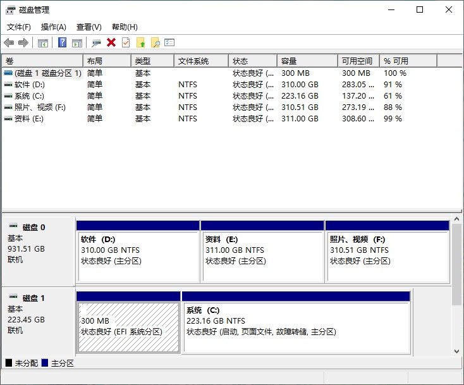Toggle the console tree pane icon
Image resolution: width=464 pixels, height=385 pixels.
(x=43, y=43)
